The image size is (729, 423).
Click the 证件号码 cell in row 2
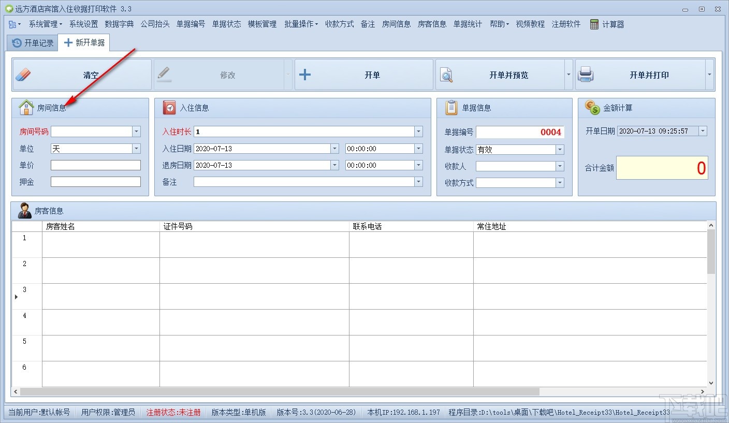pos(254,270)
